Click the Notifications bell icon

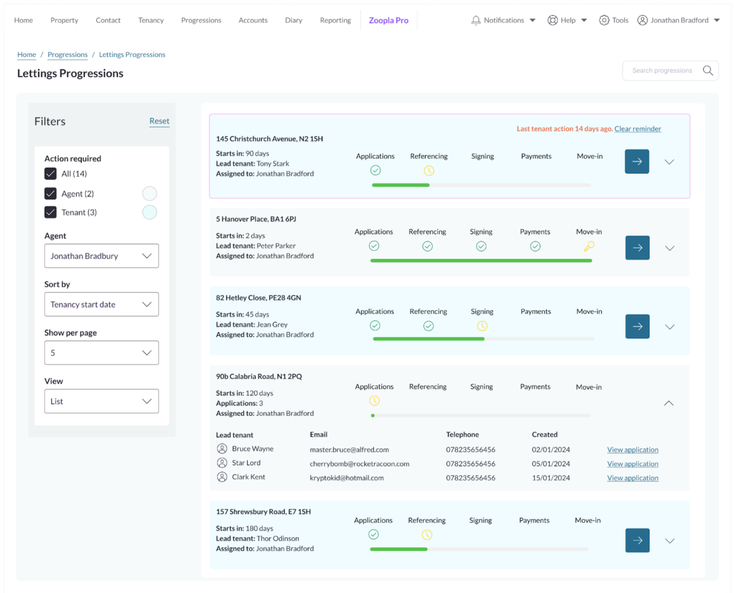tap(476, 20)
